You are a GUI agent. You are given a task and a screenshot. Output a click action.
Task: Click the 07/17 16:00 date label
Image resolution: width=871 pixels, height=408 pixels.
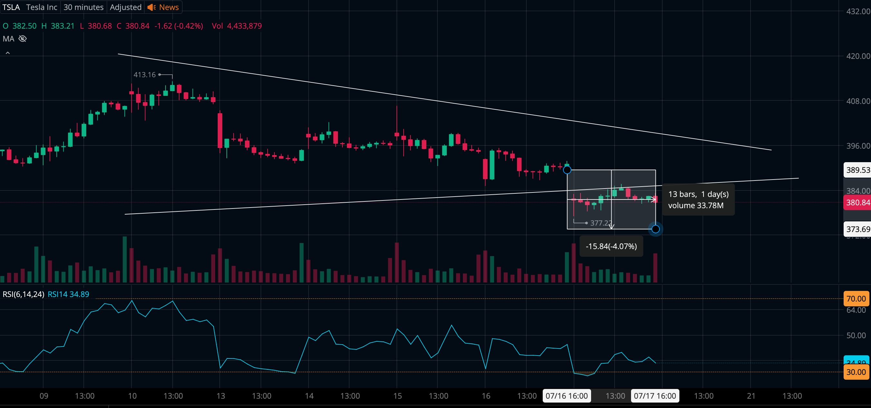click(x=655, y=396)
